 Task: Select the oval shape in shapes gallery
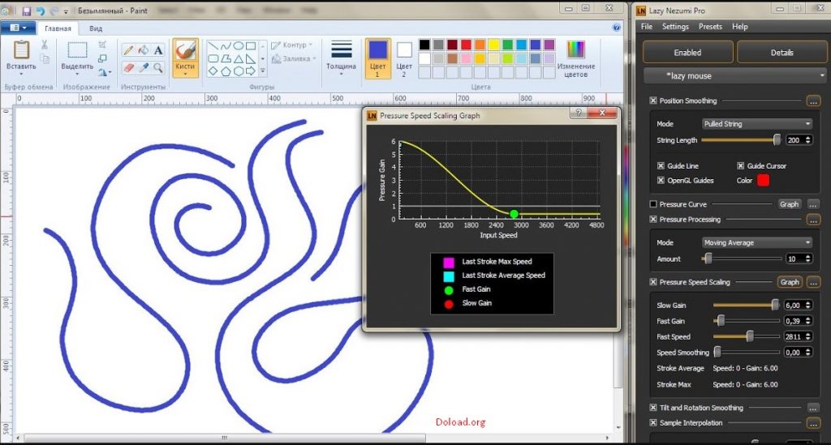point(239,46)
